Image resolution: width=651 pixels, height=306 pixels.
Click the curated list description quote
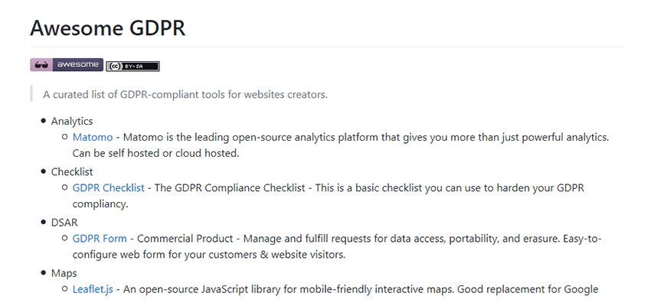point(185,94)
